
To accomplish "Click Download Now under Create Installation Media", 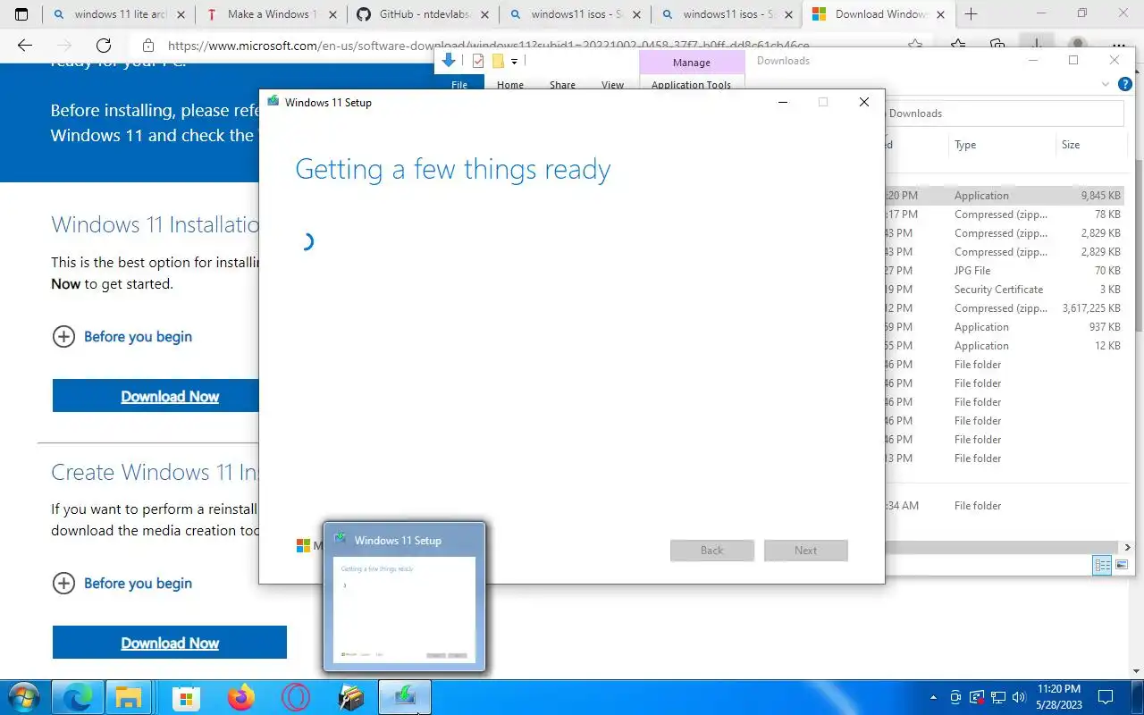I will 170,643.
